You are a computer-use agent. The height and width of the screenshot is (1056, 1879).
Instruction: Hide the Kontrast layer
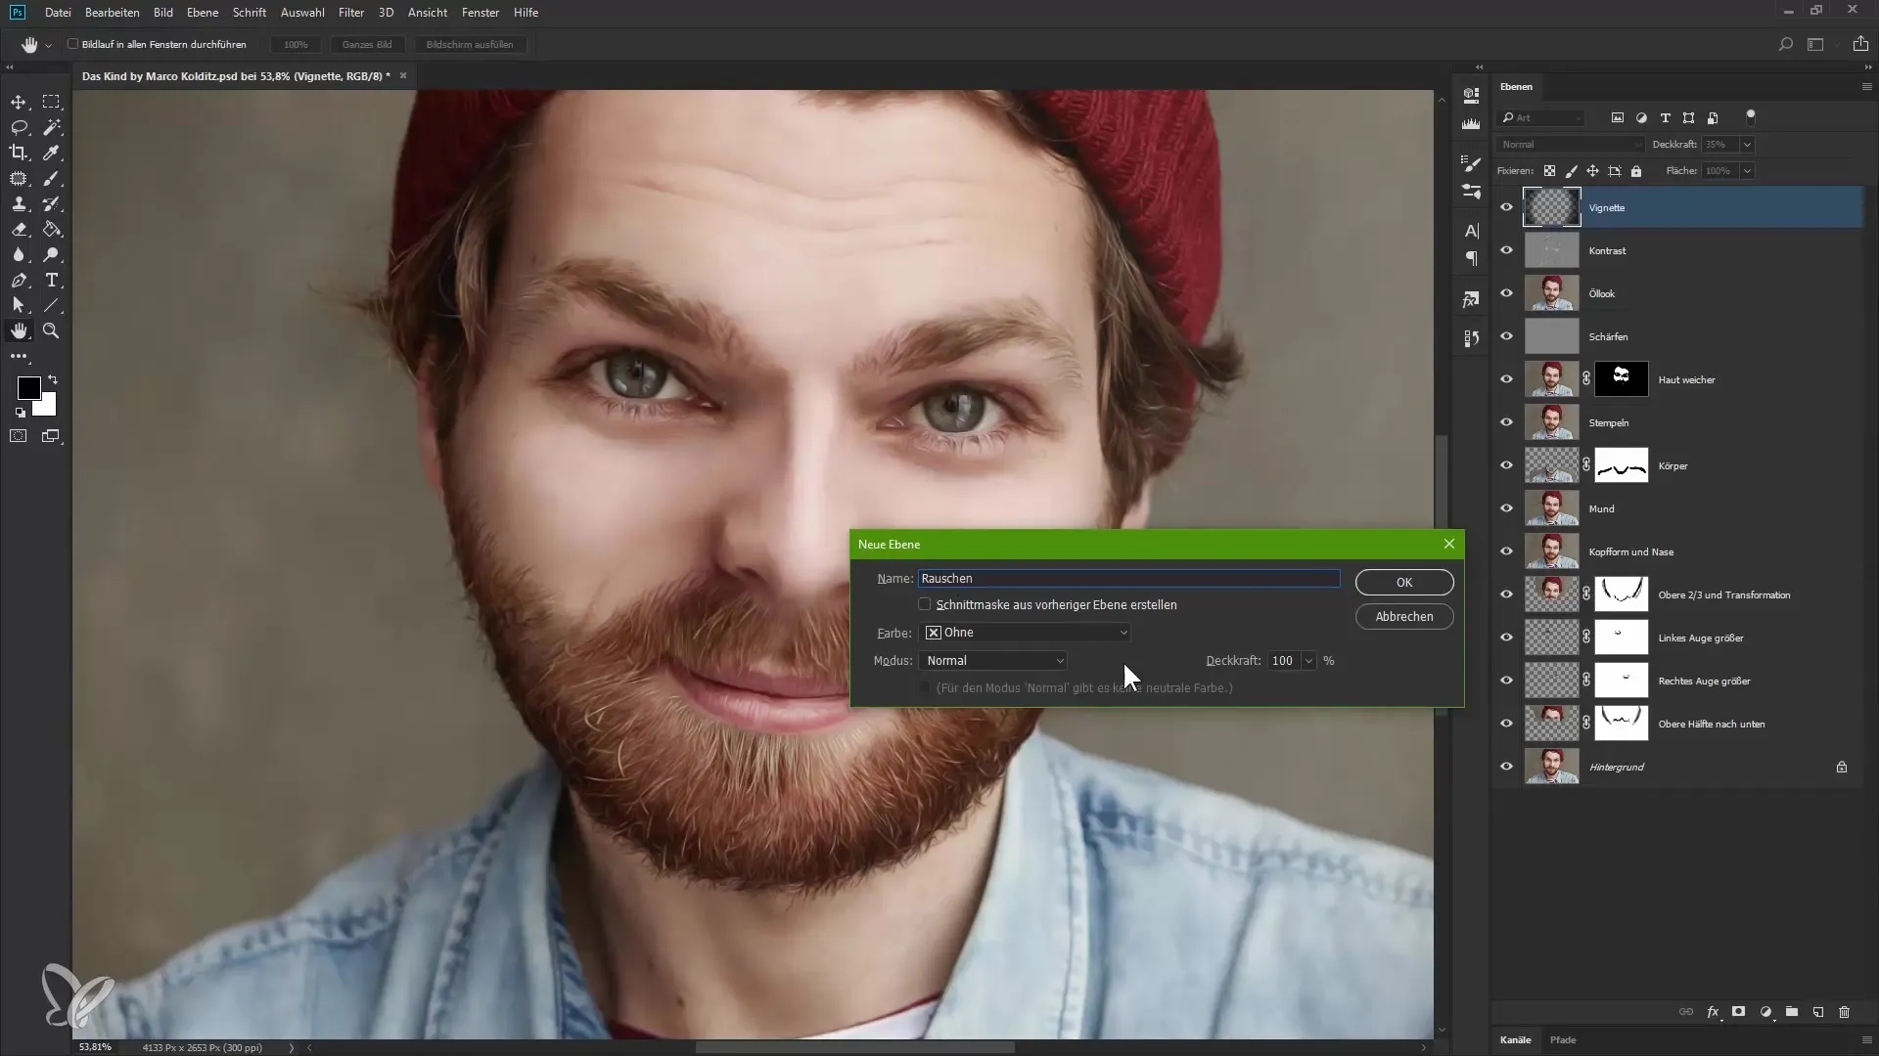[1507, 250]
